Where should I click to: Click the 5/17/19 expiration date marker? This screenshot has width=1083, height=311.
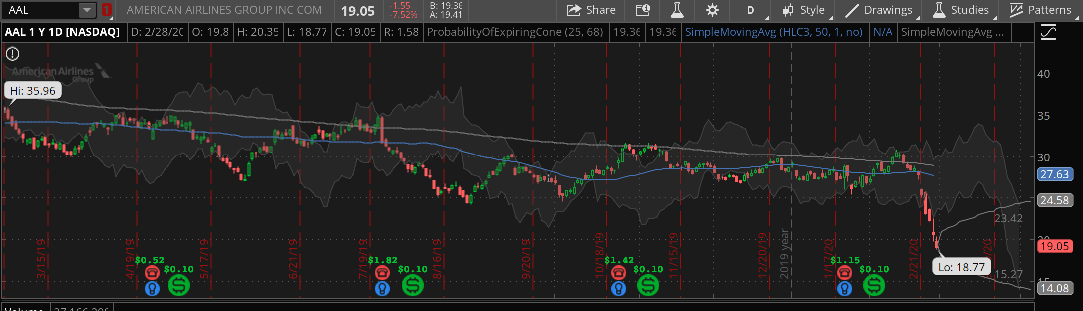[x=204, y=258]
